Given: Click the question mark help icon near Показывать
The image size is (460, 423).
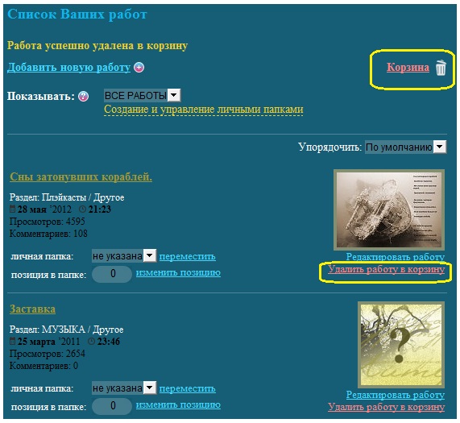Looking at the screenshot, I should tap(83, 96).
